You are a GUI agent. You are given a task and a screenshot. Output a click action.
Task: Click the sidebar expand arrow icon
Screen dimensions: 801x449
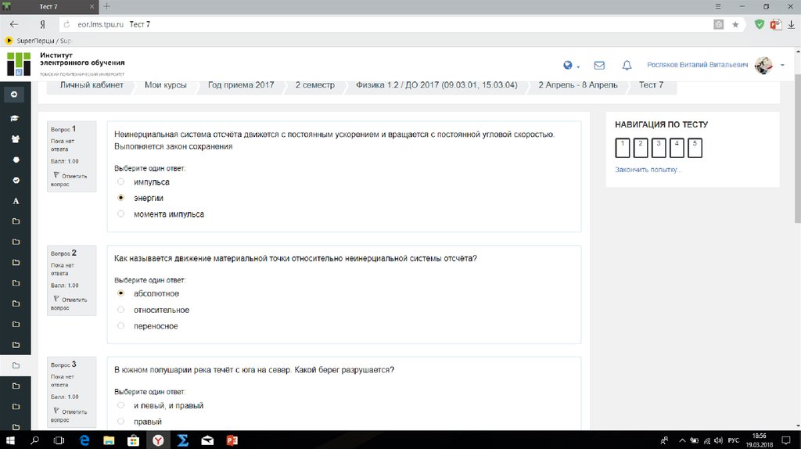click(14, 94)
